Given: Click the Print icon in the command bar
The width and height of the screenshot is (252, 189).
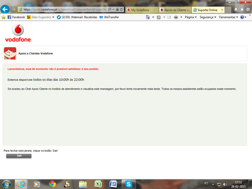Looking at the screenshot, I should 176,17.
